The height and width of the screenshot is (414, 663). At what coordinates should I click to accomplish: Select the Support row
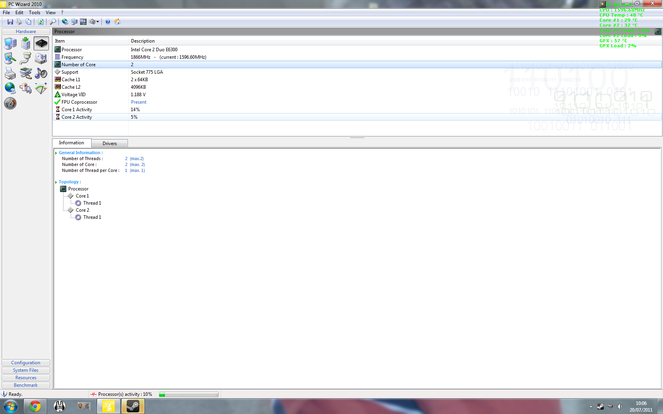357,72
